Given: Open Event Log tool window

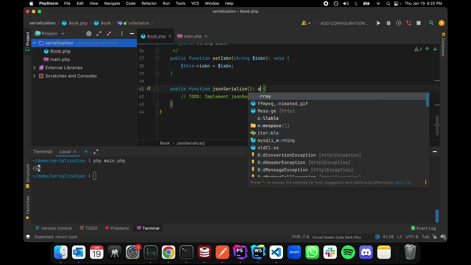Looking at the screenshot, I should coord(423,228).
